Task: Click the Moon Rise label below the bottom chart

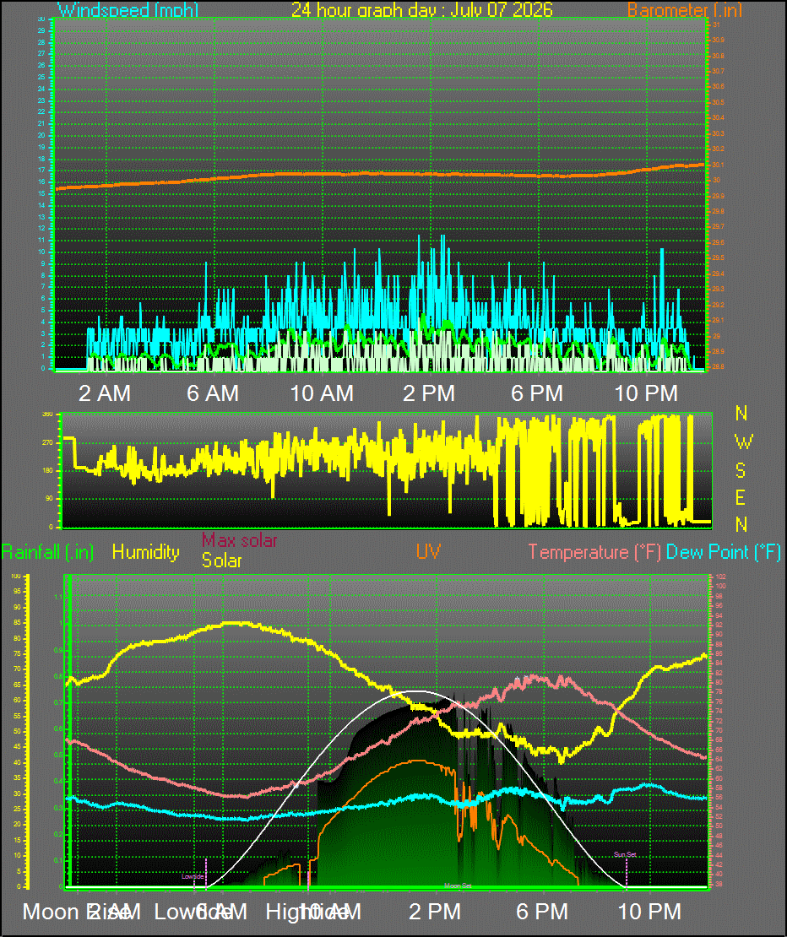Action: (x=77, y=912)
